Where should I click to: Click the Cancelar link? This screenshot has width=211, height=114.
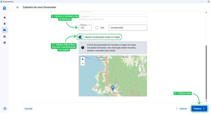click(x=28, y=109)
